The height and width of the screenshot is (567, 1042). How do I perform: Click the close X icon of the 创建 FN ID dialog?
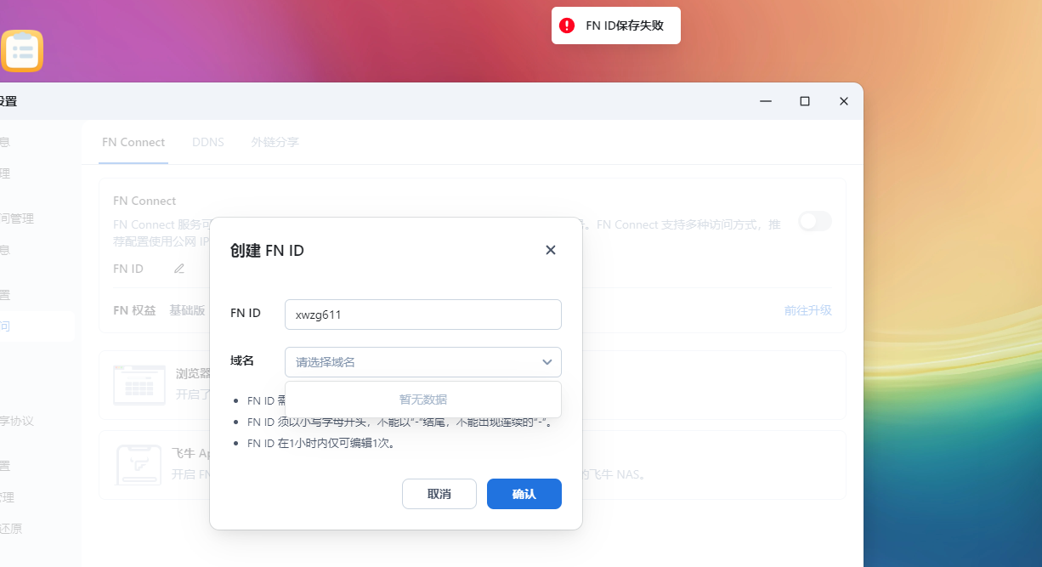(550, 250)
